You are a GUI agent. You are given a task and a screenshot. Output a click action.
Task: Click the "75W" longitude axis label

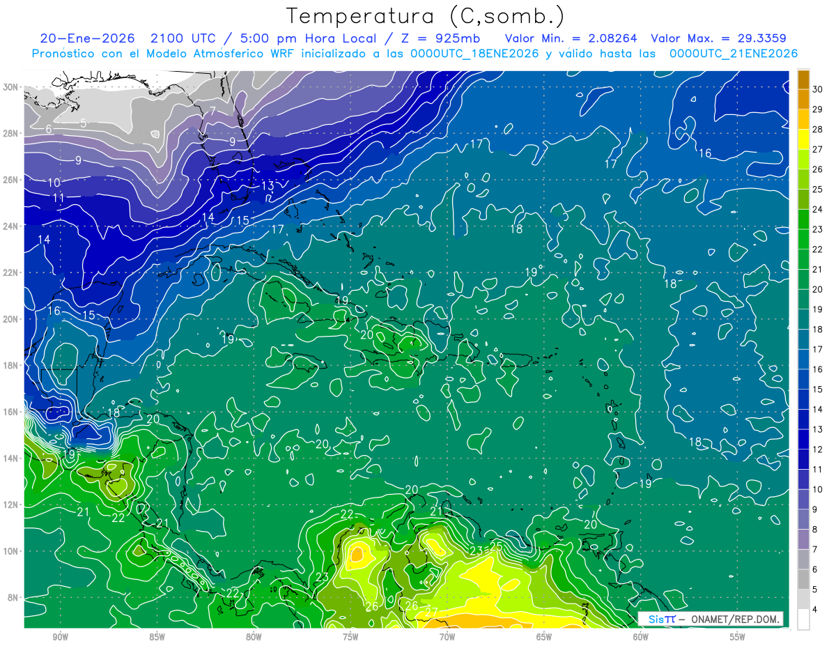[x=350, y=637]
